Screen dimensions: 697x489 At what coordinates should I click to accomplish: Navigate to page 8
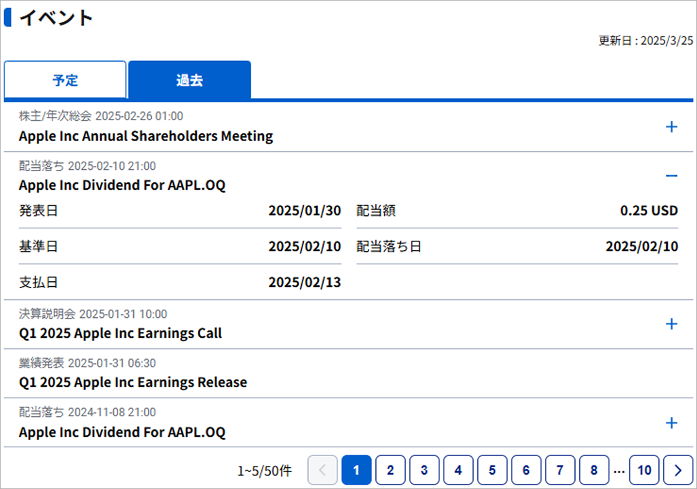594,470
